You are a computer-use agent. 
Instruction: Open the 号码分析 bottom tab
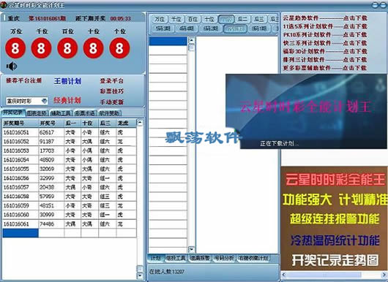(225, 258)
